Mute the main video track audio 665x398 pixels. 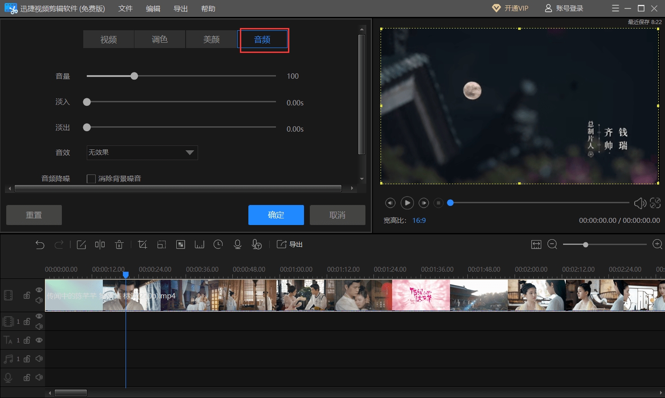[x=39, y=300]
